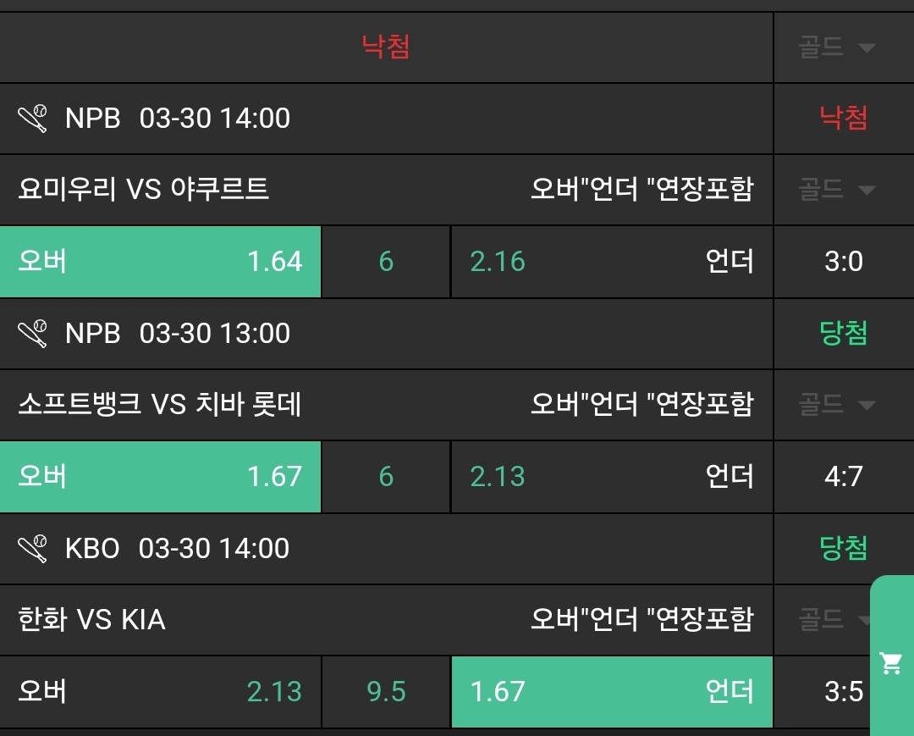Click the 9.5 baseline for 한화 match
Screen dimensions: 914x736
coord(386,692)
